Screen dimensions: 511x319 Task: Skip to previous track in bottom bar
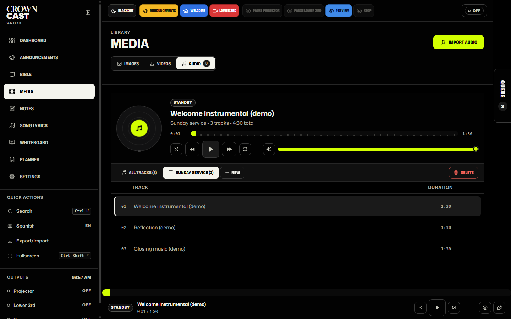421,308
